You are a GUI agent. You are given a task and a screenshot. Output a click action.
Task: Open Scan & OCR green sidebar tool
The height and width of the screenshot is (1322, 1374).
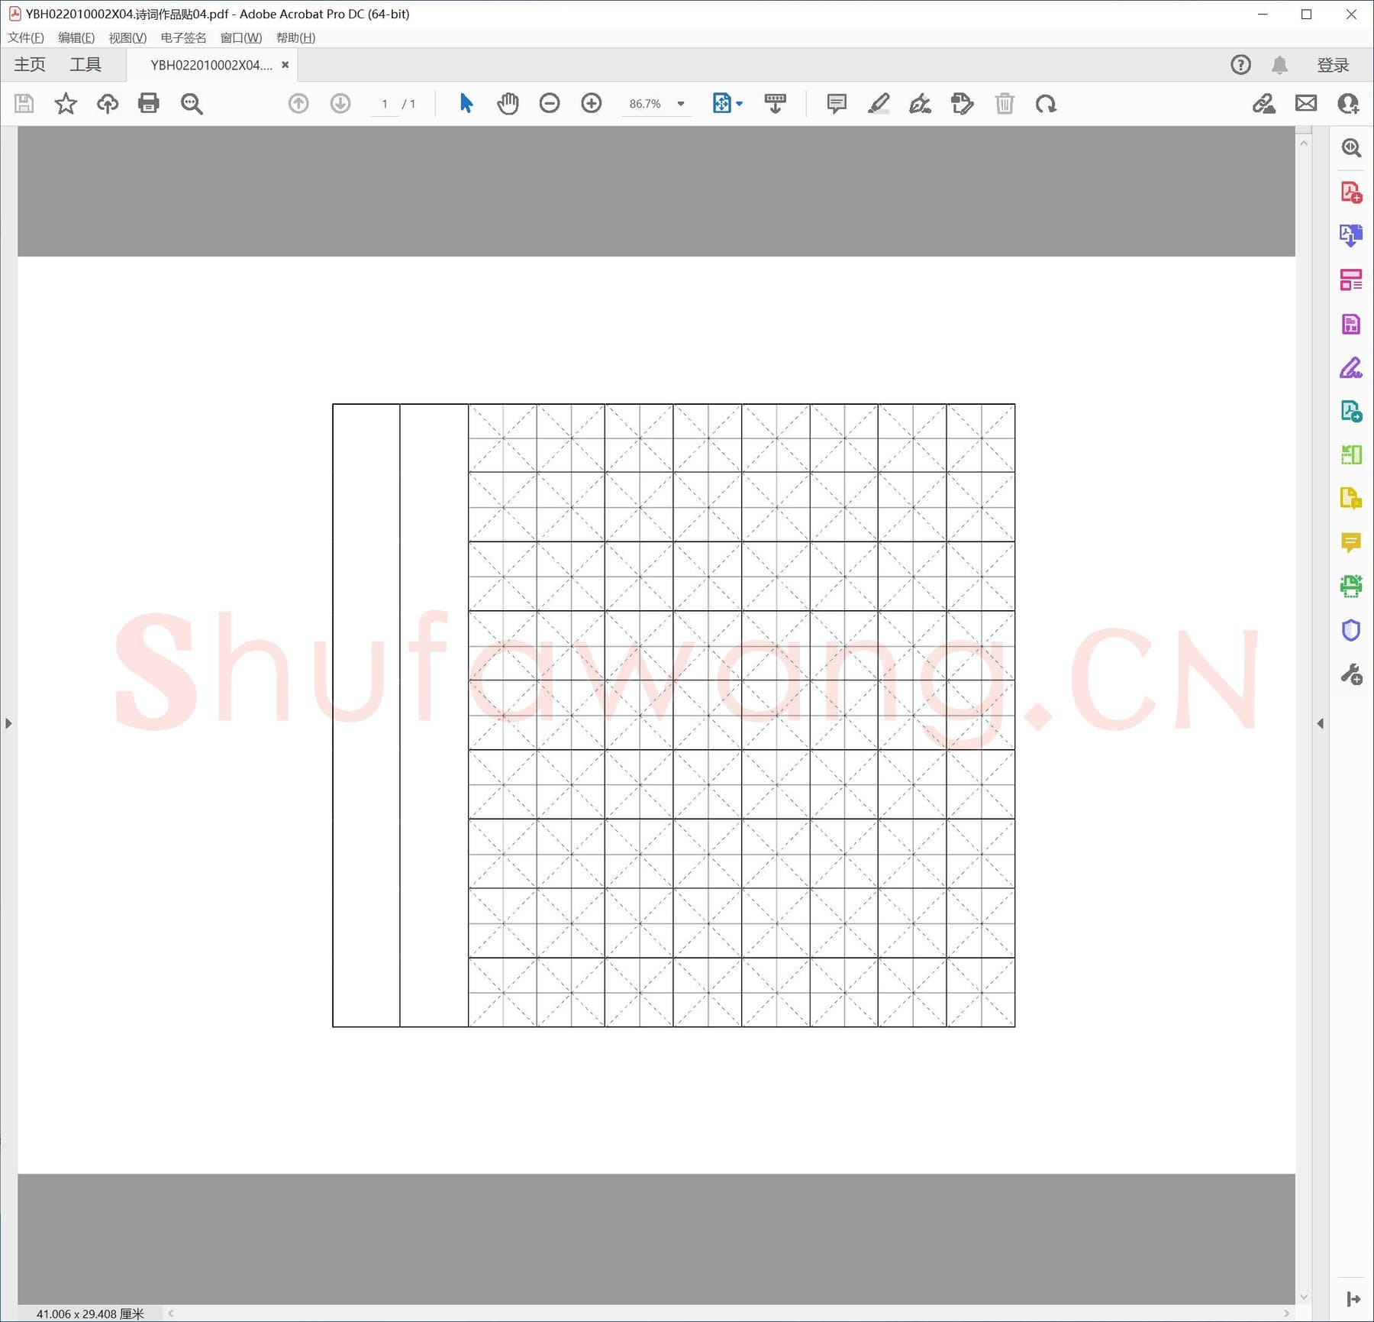click(1351, 587)
